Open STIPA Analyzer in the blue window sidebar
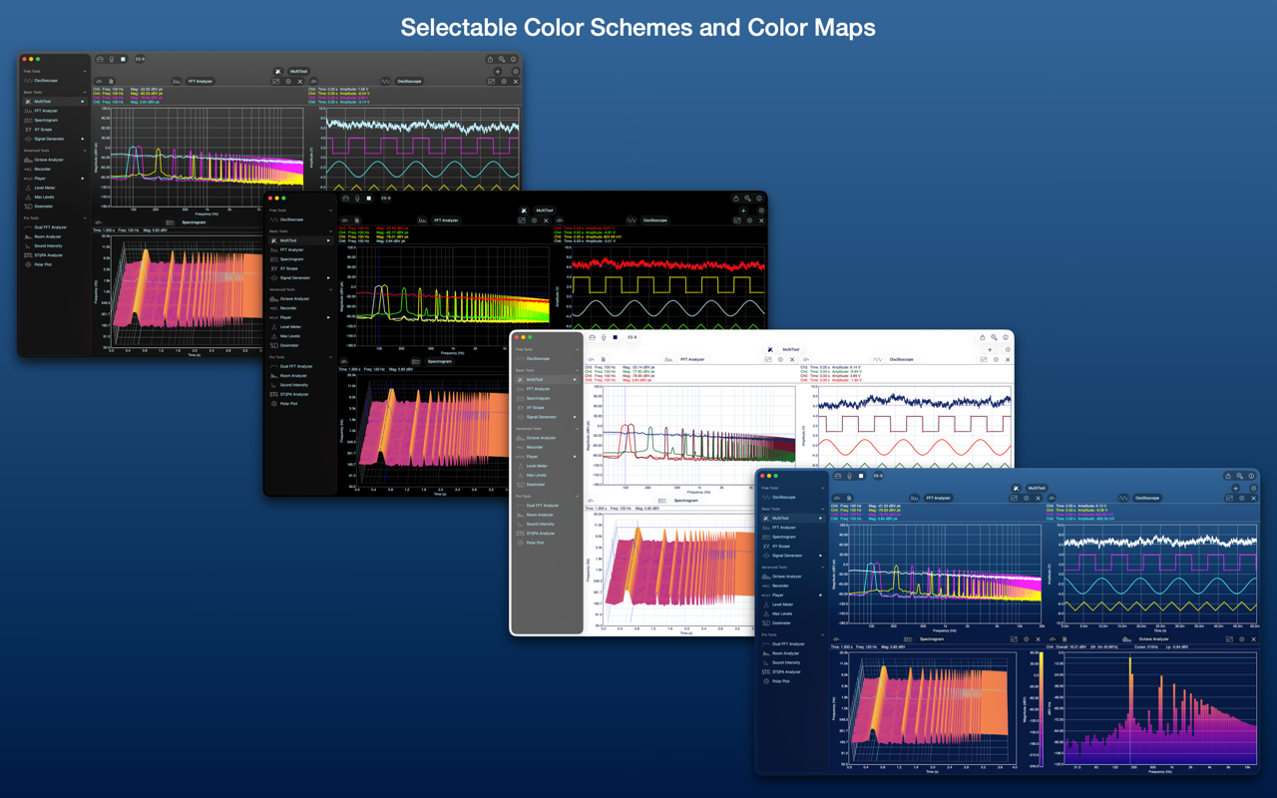The width and height of the screenshot is (1277, 798). pos(783,671)
